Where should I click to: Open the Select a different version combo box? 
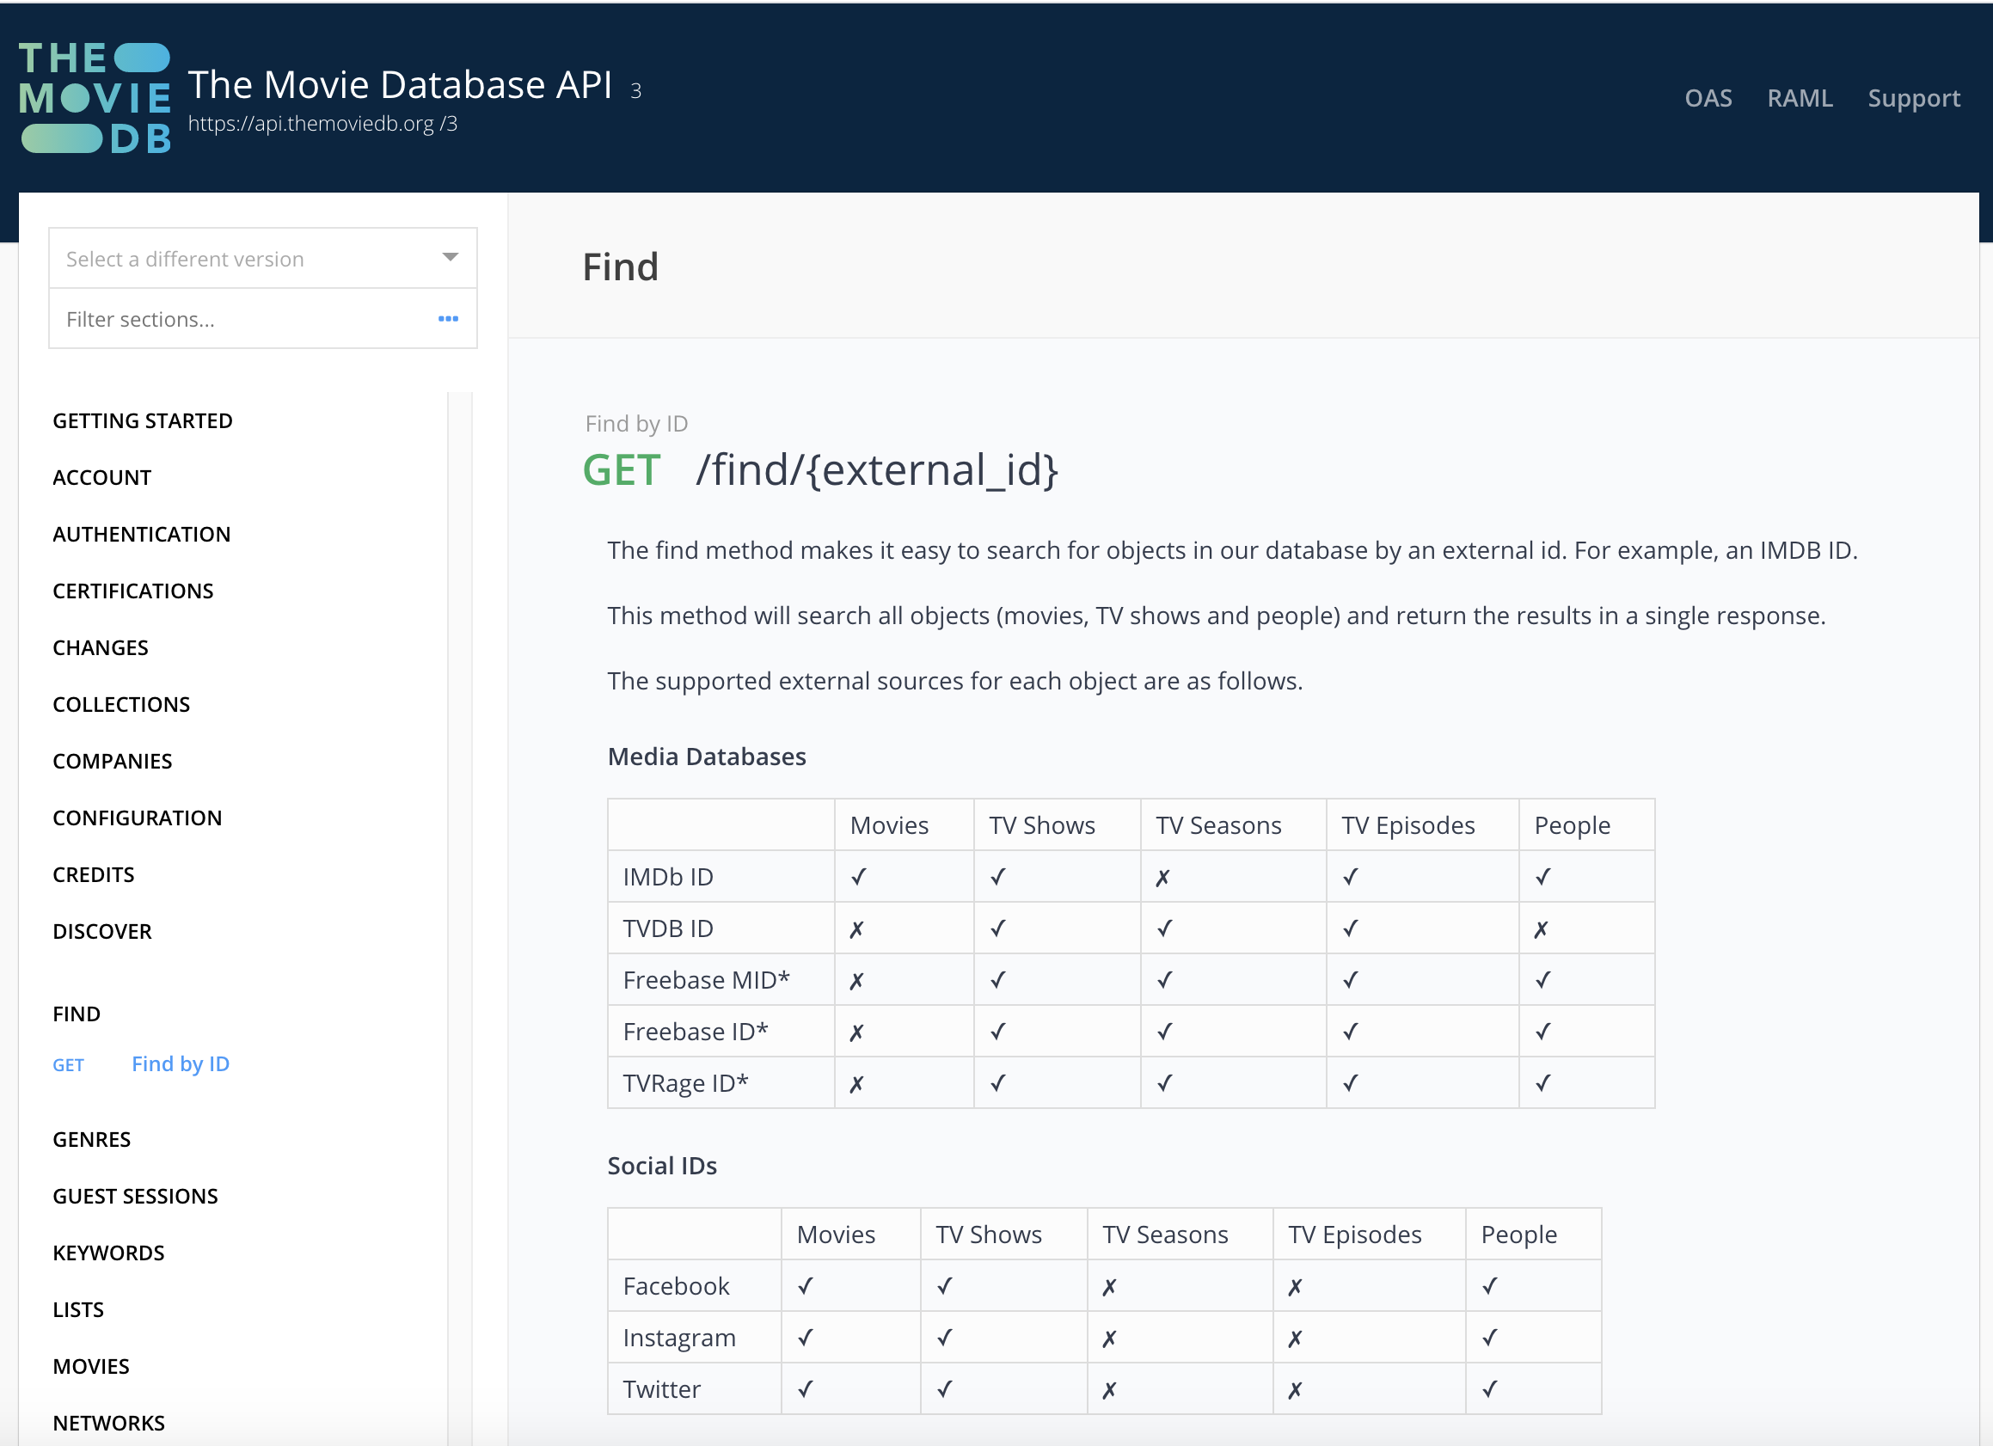pos(246,259)
